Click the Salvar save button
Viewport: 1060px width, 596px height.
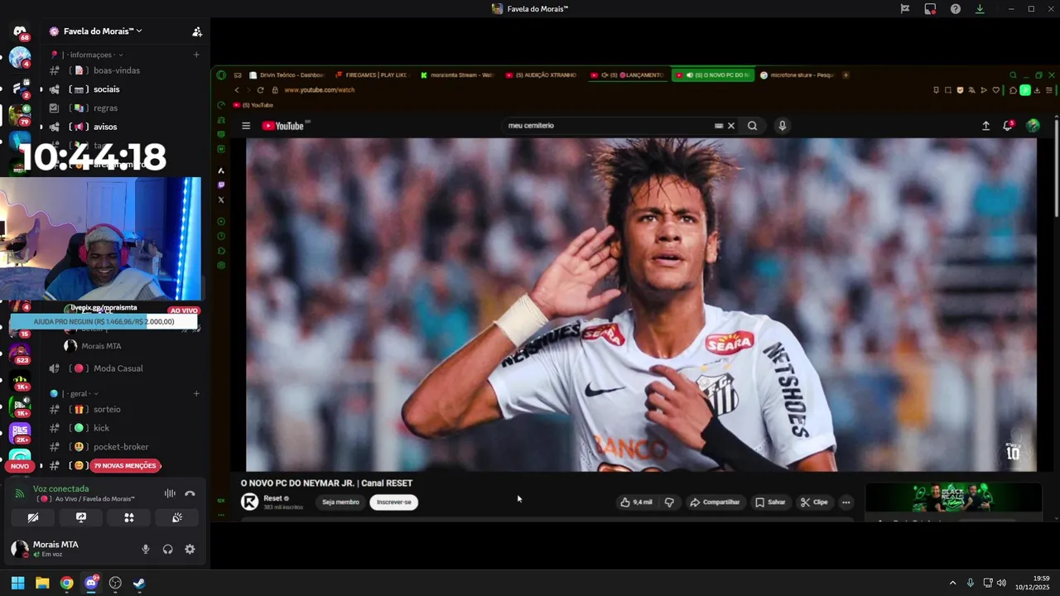tap(770, 502)
